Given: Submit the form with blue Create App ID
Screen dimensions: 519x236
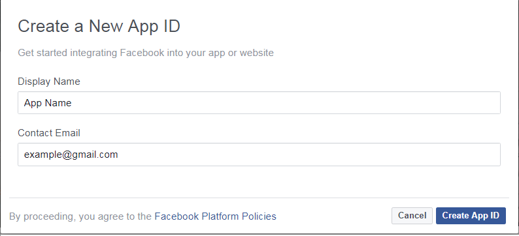Looking at the screenshot, I should pos(471,216).
